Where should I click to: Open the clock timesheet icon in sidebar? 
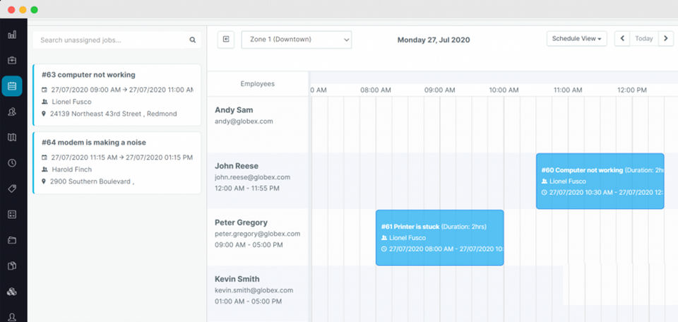[12, 163]
